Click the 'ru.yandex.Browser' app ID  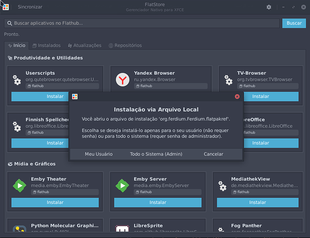click(x=155, y=79)
